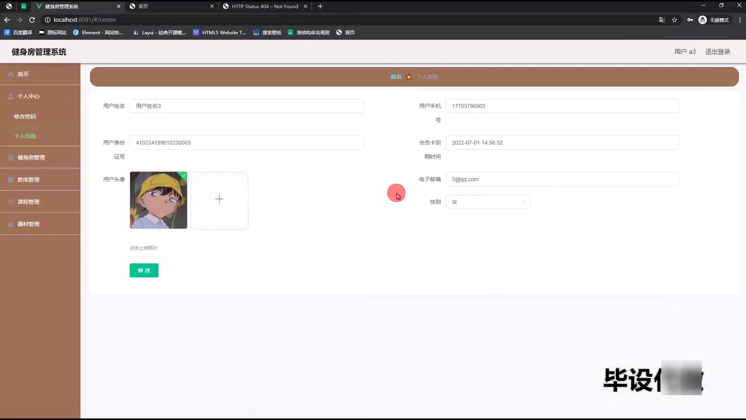Image resolution: width=746 pixels, height=420 pixels.
Task: Click the star icon in breadcrumb
Action: point(409,77)
